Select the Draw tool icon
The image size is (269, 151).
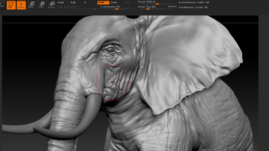(x=21, y=5)
